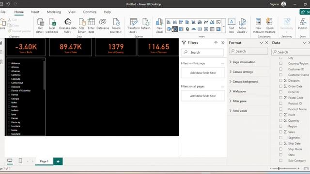Switch to the Modeling ribbon tab
The height and width of the screenshot is (174, 310).
(x=54, y=12)
